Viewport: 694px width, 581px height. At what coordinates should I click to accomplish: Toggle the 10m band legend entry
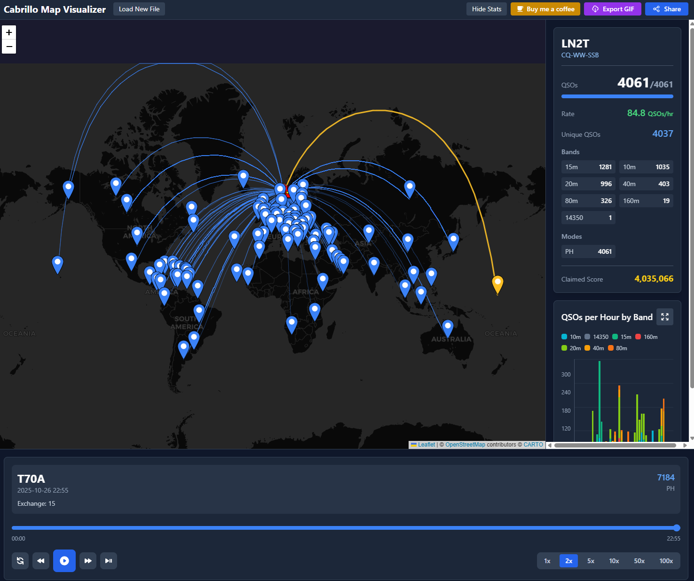click(571, 337)
